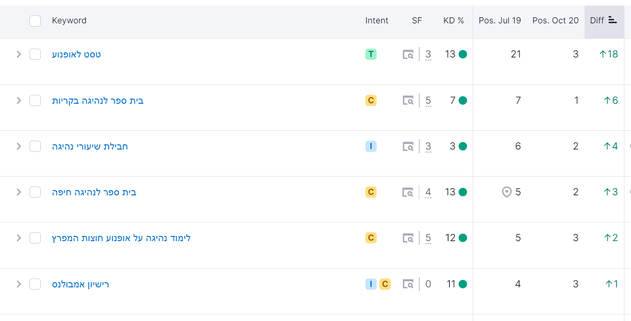Expand the בית ספר לנהיגה בקריות row

(19, 100)
